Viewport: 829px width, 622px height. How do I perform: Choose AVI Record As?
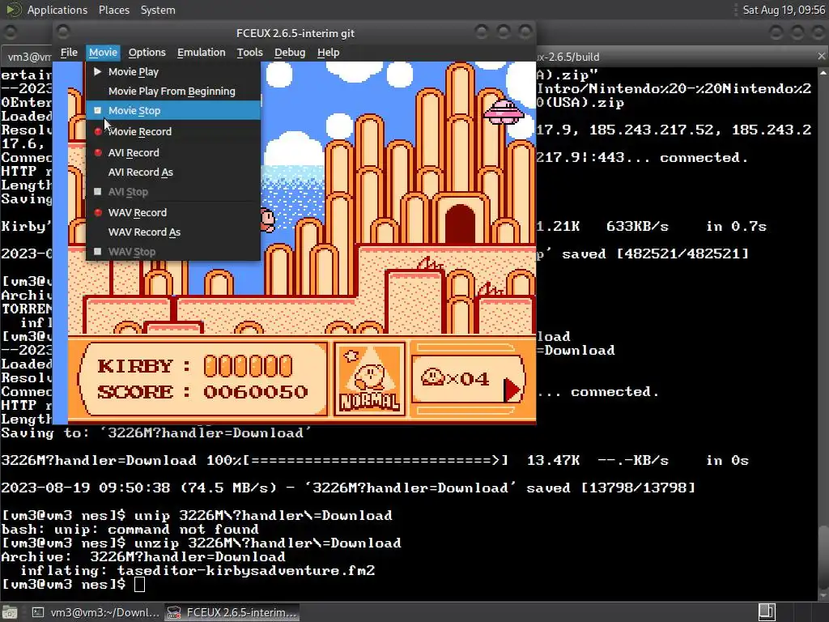(x=173, y=173)
